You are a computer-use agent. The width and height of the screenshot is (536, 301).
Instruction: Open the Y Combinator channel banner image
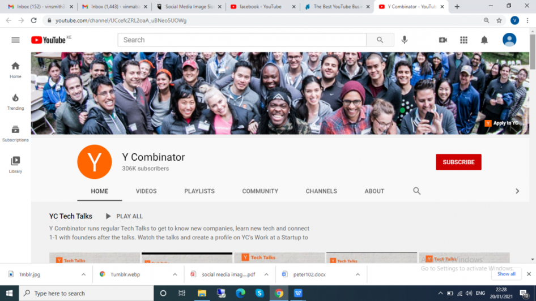(x=280, y=93)
